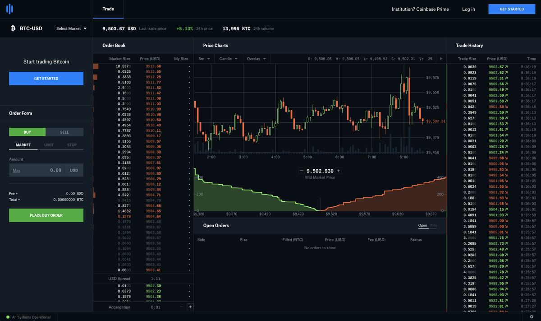Click the Coinbase Pro logo icon
The image size is (541, 321).
[x=9, y=9]
